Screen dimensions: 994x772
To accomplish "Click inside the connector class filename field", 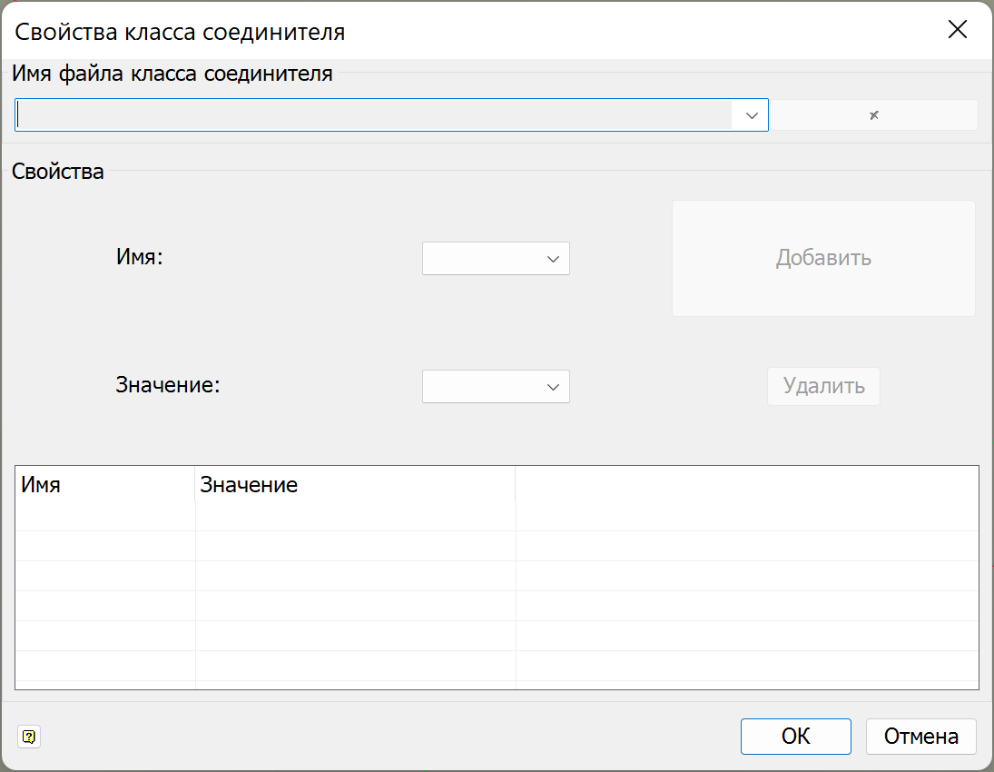I will pyautogui.click(x=363, y=114).
